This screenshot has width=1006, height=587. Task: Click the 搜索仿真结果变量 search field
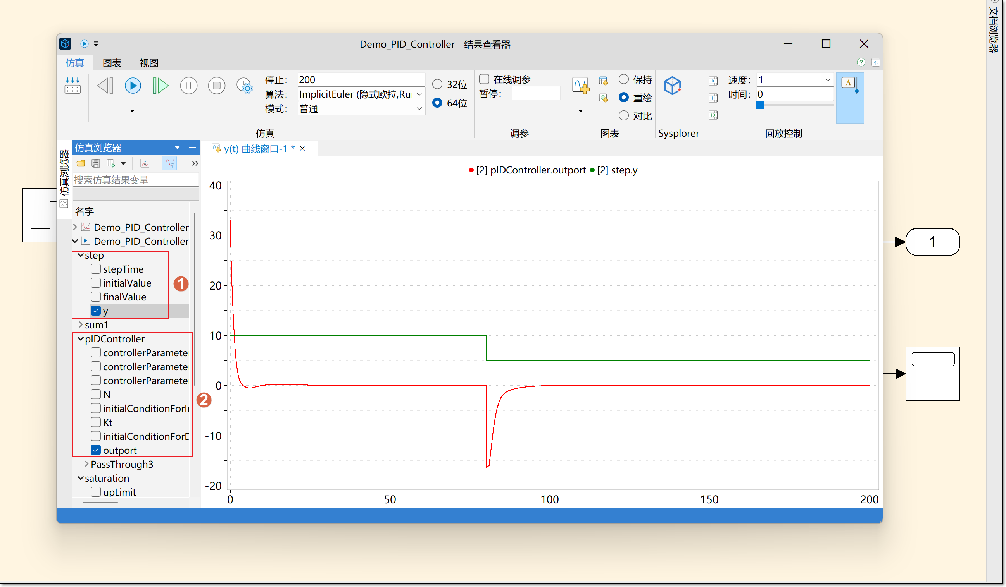tap(136, 180)
